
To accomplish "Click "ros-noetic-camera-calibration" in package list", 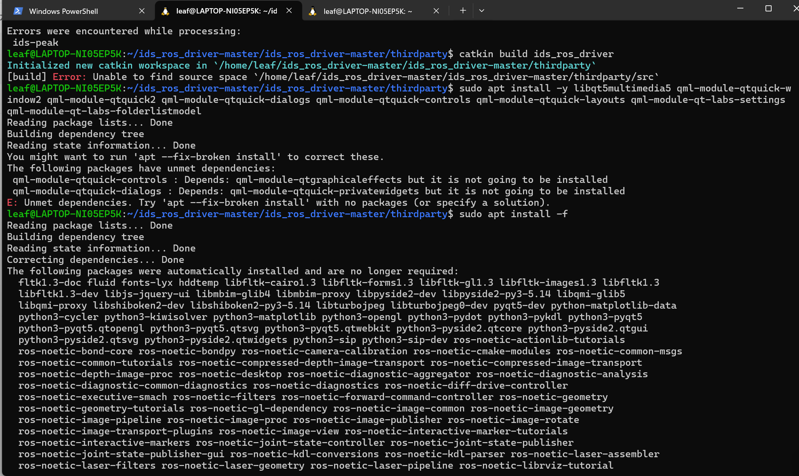I will [x=324, y=351].
